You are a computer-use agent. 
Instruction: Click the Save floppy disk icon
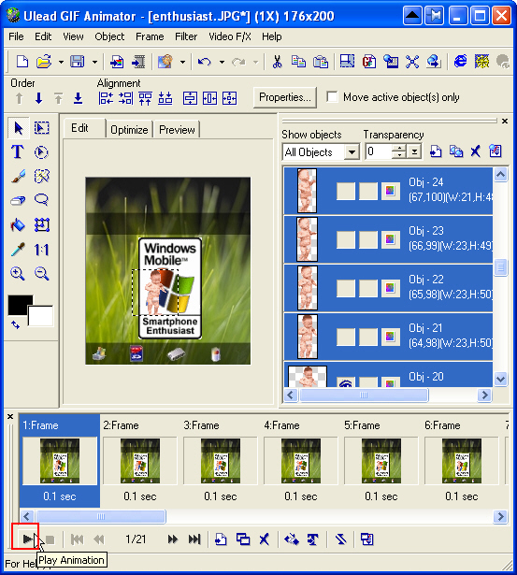[x=78, y=62]
